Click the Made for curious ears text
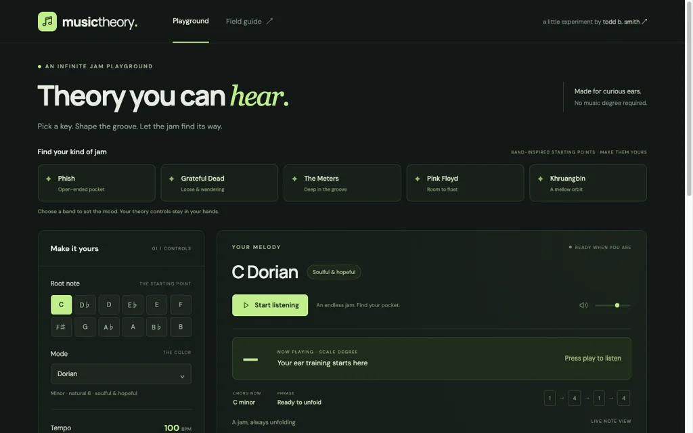The height and width of the screenshot is (433, 693). pos(608,91)
